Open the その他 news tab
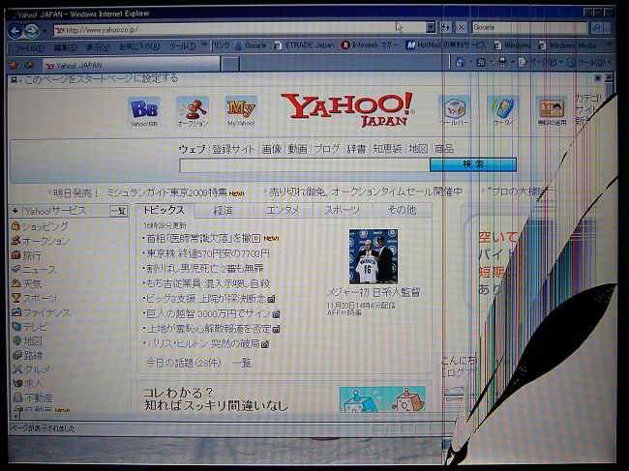Viewport: 629px width, 471px height. pyautogui.click(x=402, y=210)
